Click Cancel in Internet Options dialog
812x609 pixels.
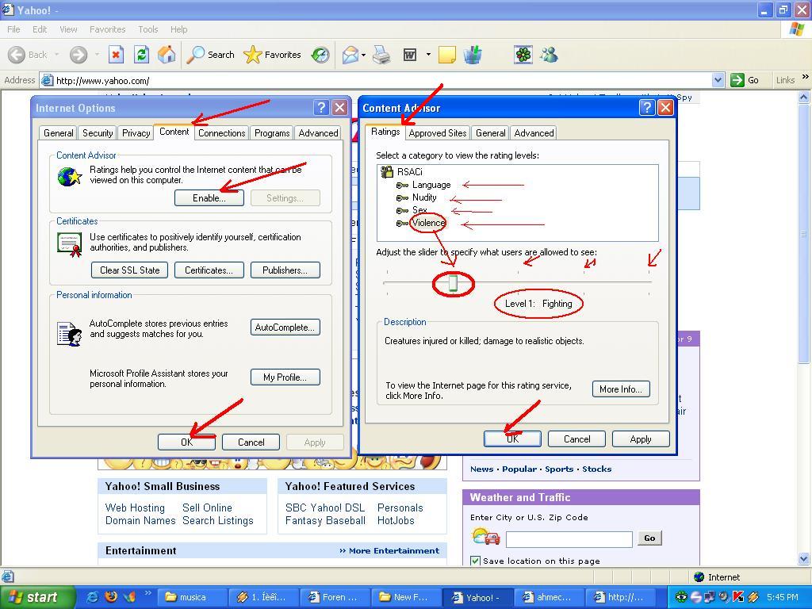(251, 442)
